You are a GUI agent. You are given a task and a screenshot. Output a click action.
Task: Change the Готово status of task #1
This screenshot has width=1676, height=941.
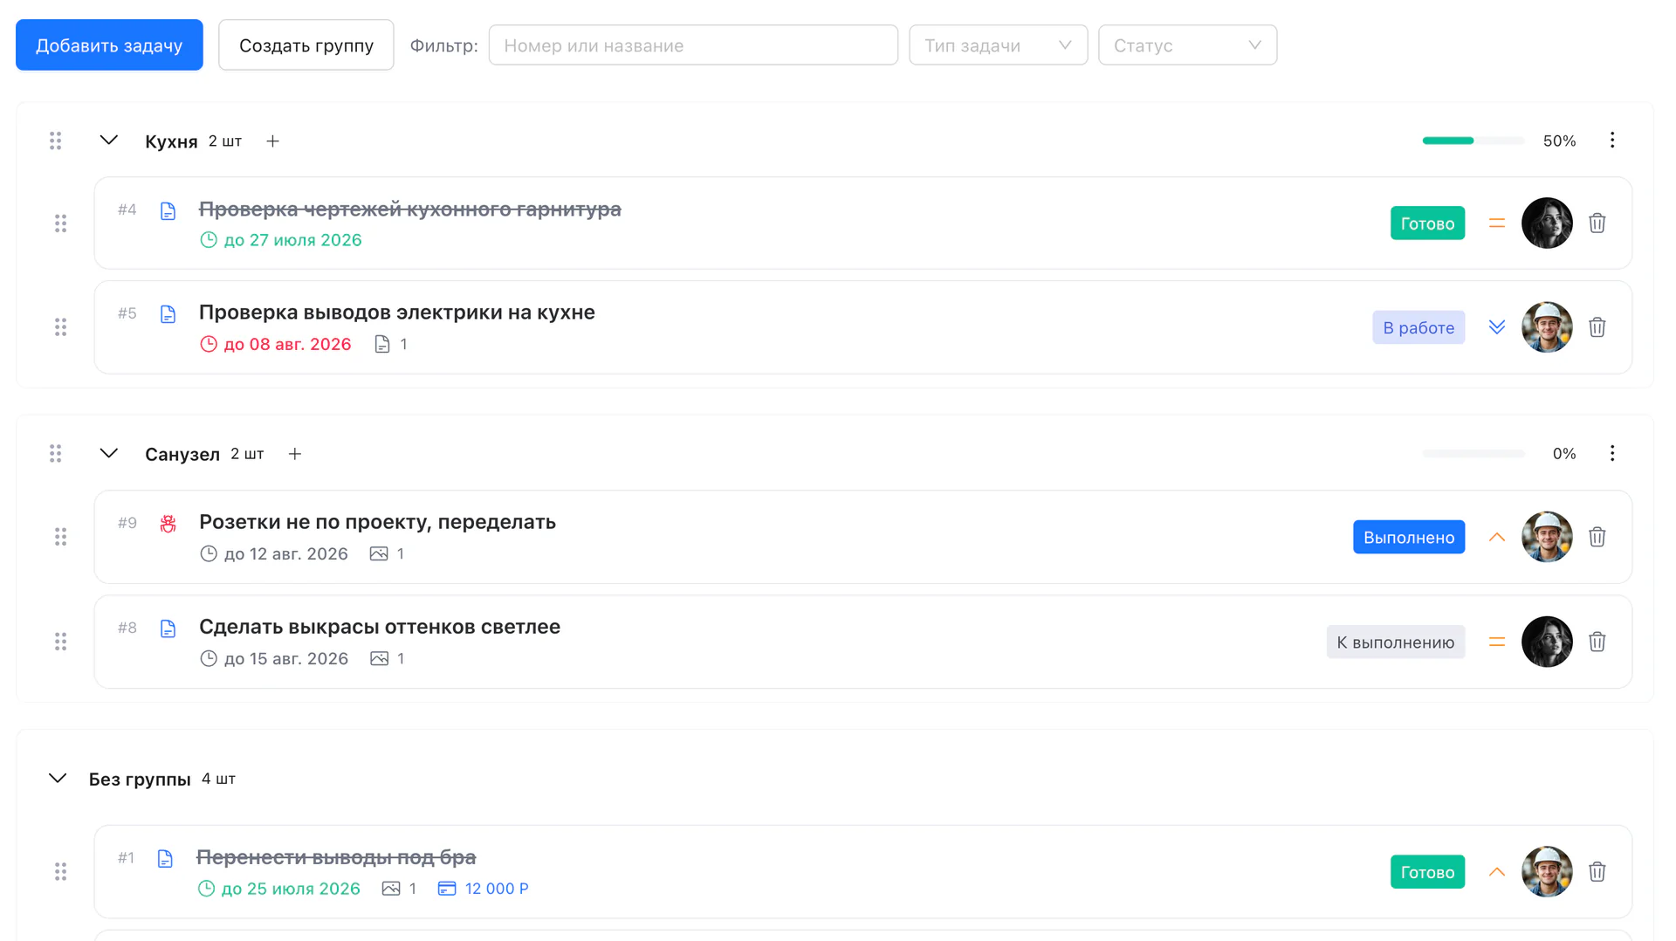pos(1428,872)
